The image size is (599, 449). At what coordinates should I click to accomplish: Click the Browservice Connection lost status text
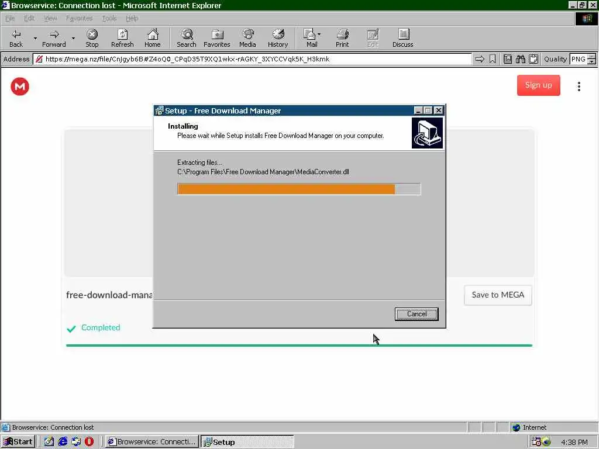pyautogui.click(x=53, y=427)
